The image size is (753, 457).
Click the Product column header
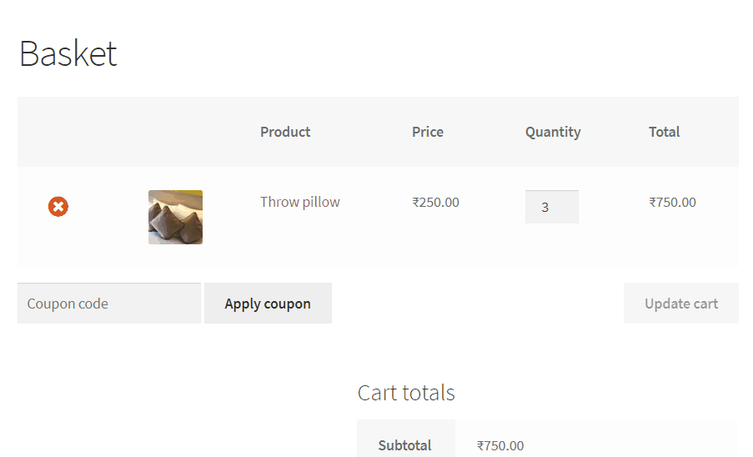coord(285,132)
